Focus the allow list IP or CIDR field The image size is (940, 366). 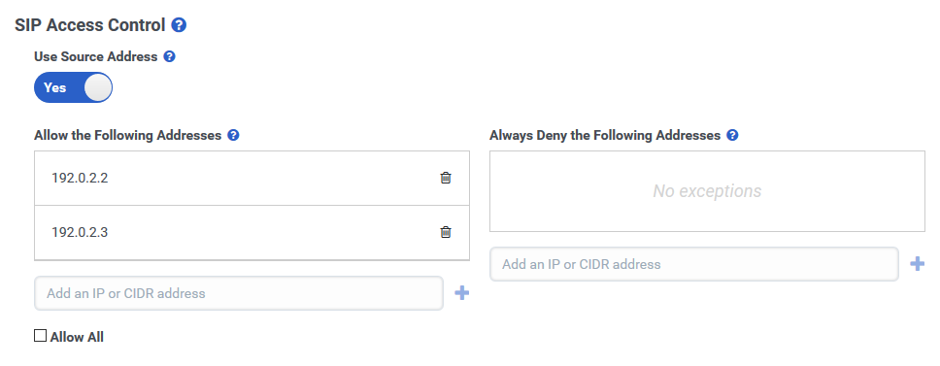(x=239, y=293)
